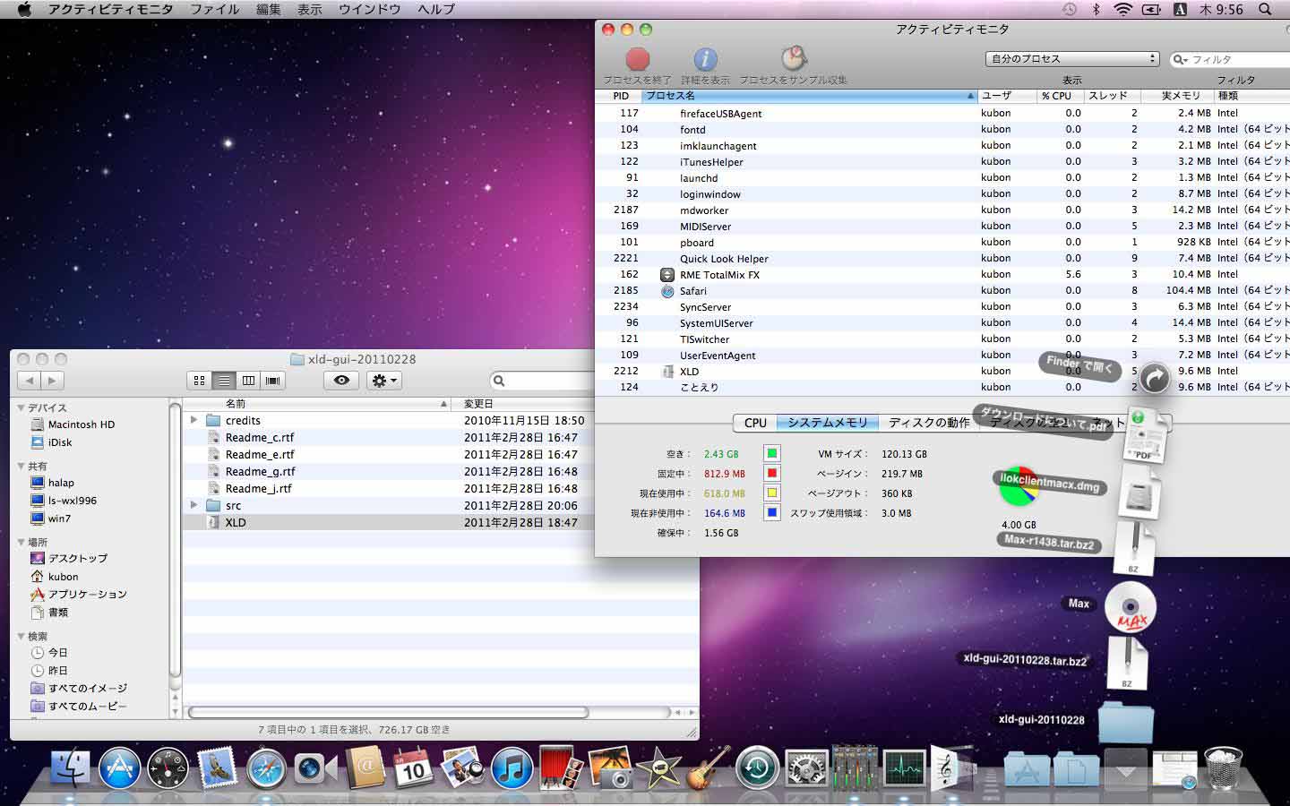Open the 表示 menu in the menu bar
Image resolution: width=1290 pixels, height=806 pixels.
click(310, 9)
